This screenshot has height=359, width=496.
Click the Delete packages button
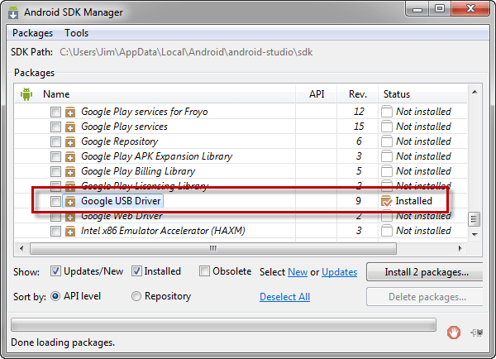[x=425, y=297]
